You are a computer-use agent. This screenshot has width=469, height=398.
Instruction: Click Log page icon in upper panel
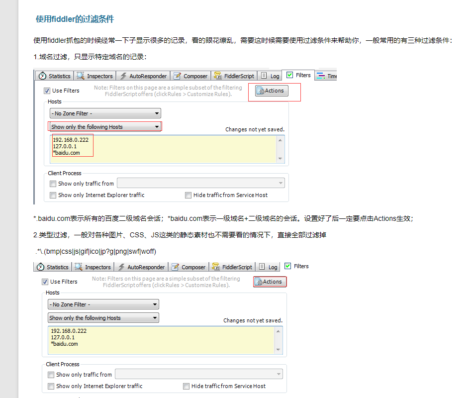pos(264,76)
